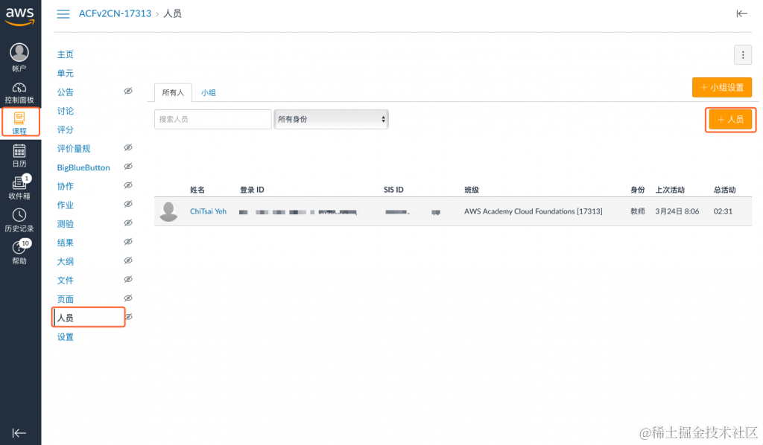Image resolution: width=763 pixels, height=445 pixels.
Task: Click the 02:31 total activity cell
Action: pos(723,211)
